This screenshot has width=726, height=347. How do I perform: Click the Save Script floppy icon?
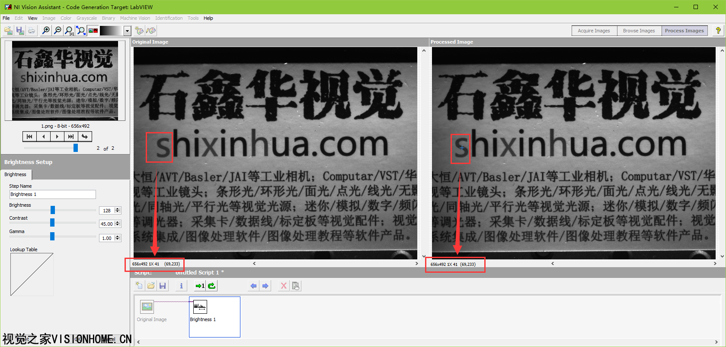point(163,286)
